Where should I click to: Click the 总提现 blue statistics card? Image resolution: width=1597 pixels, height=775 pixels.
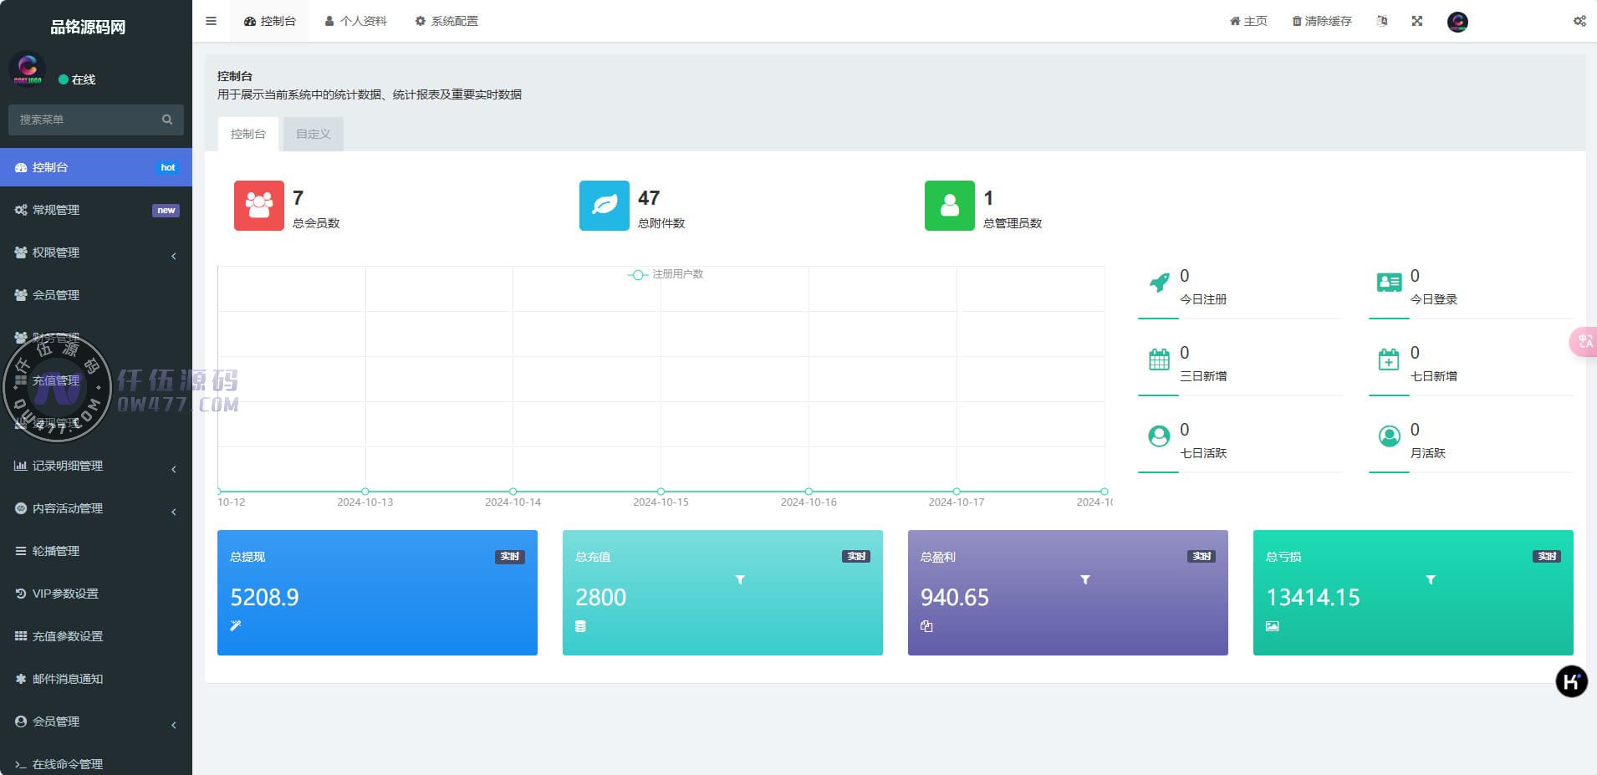377,592
